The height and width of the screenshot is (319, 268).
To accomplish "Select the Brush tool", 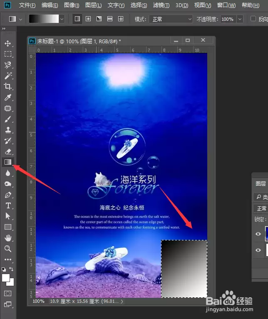I will (x=8, y=119).
